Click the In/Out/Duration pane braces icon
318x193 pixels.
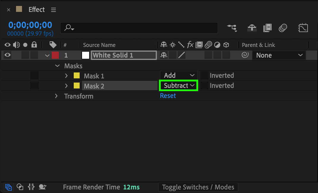point(31,187)
